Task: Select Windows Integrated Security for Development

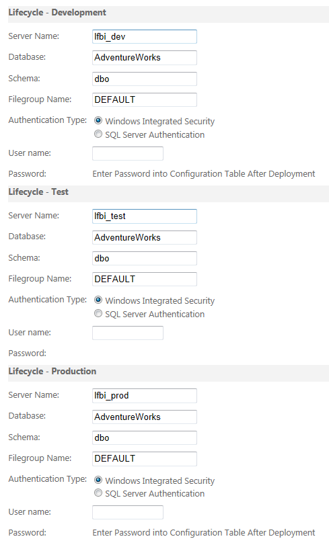Action: tap(98, 121)
